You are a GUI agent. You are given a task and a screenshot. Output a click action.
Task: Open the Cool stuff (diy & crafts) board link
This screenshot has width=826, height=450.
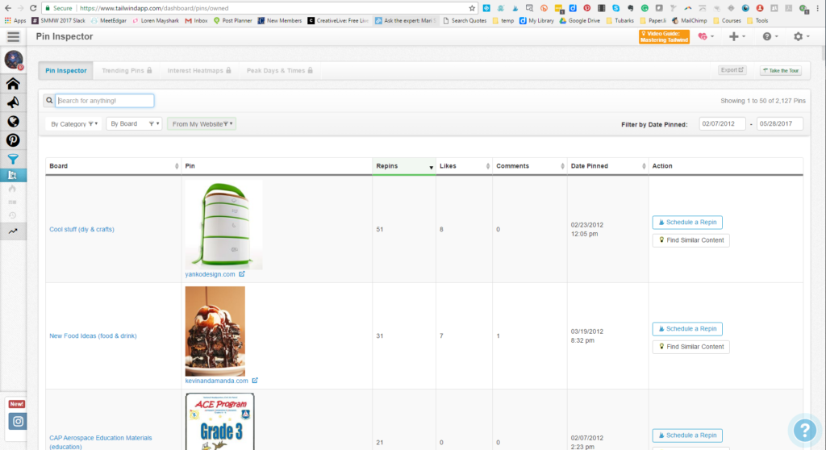point(81,230)
